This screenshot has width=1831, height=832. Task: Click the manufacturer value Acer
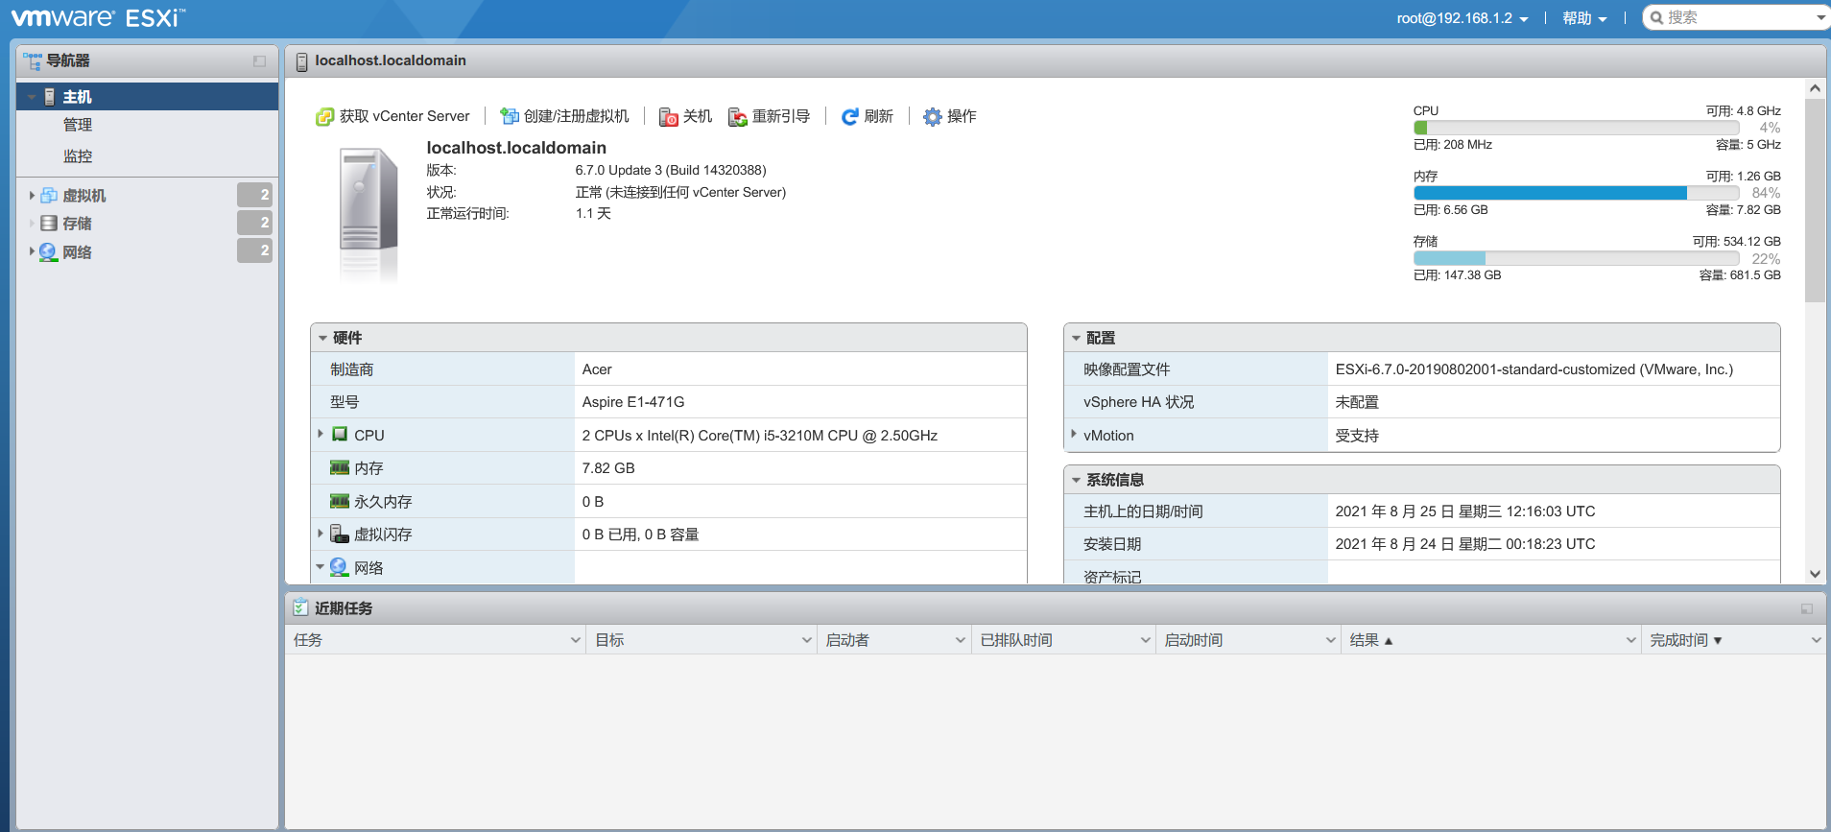click(597, 369)
